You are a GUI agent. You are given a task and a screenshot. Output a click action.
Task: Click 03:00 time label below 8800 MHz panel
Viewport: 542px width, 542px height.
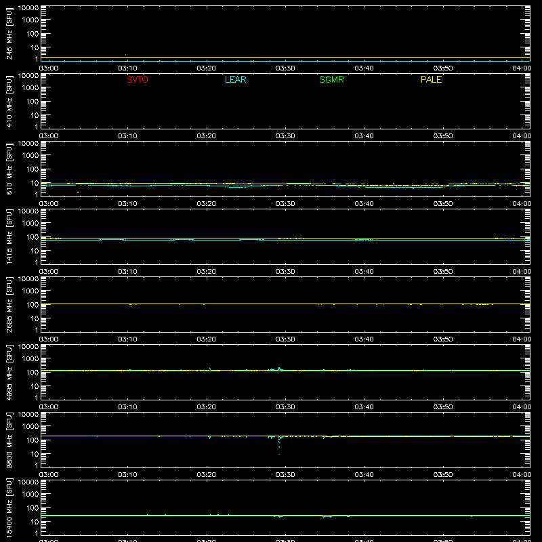pos(49,475)
